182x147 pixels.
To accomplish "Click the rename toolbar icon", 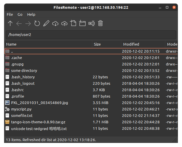I will 92,23.
